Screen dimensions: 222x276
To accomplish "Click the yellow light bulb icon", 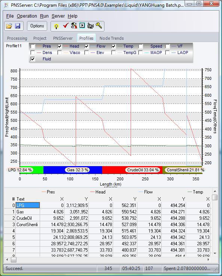I will click(x=56, y=27).
